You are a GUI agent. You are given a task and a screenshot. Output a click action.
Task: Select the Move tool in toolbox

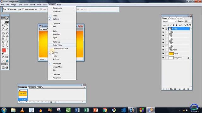(x=7, y=22)
